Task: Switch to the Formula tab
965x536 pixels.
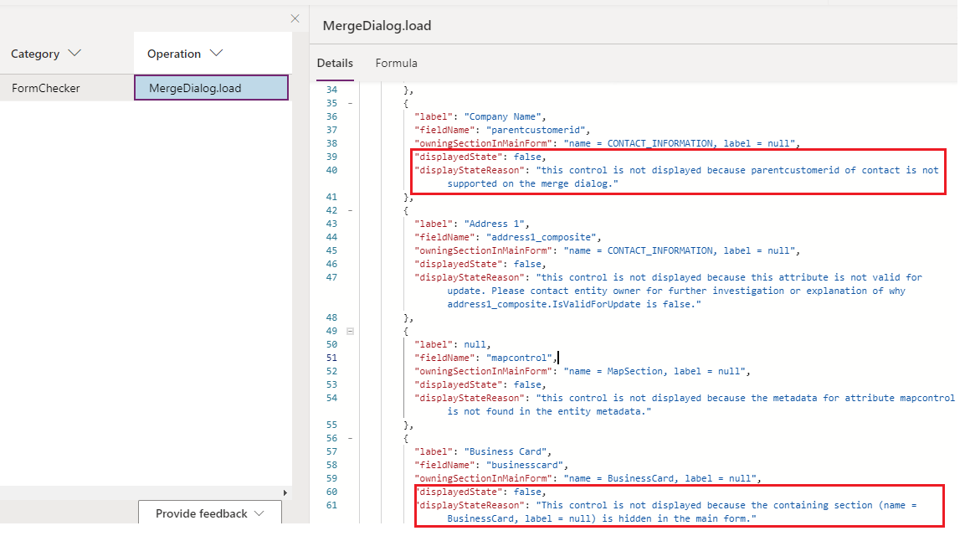Action: (396, 63)
